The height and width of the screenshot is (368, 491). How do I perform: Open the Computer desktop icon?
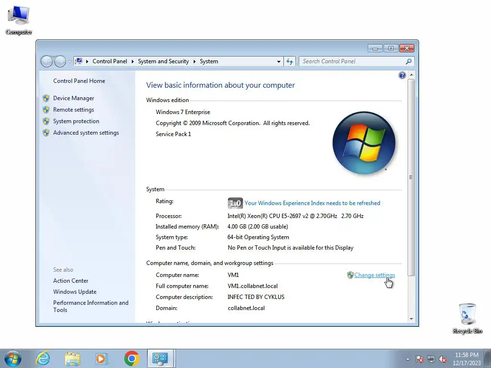(19, 20)
